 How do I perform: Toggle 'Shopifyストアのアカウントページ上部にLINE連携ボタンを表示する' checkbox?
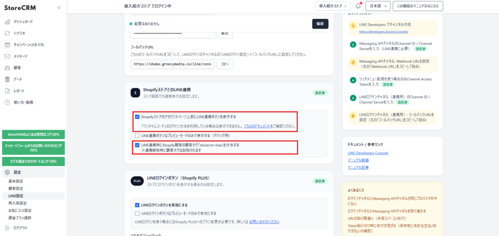click(x=137, y=117)
